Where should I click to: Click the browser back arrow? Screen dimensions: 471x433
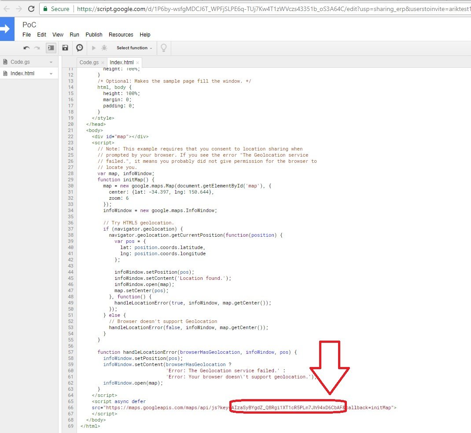point(7,9)
